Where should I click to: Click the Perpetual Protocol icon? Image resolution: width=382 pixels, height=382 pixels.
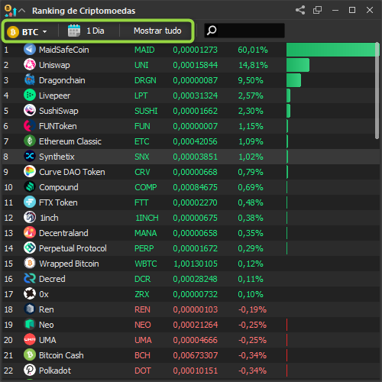(x=30, y=248)
